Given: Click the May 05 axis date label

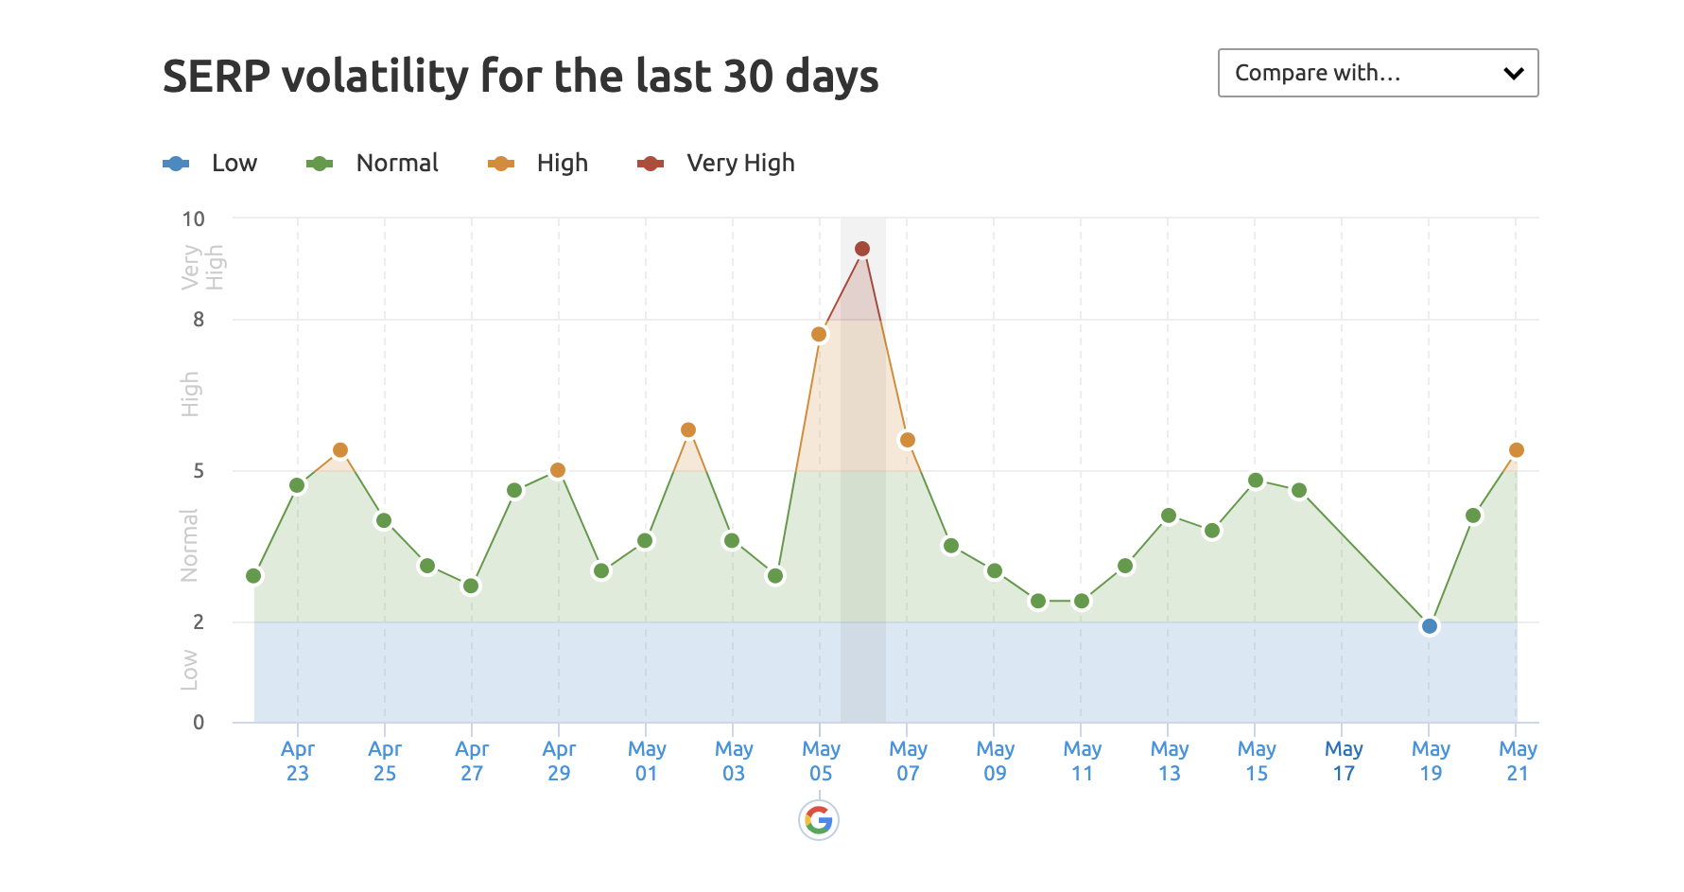Looking at the screenshot, I should 821,761.
